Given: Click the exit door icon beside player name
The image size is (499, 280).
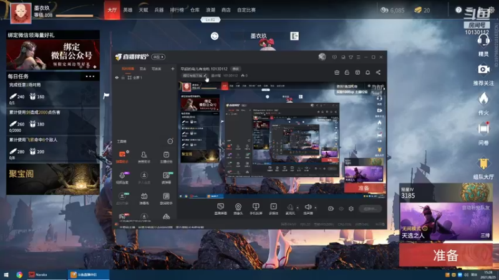Looking at the screenshot, I should coord(294,36).
